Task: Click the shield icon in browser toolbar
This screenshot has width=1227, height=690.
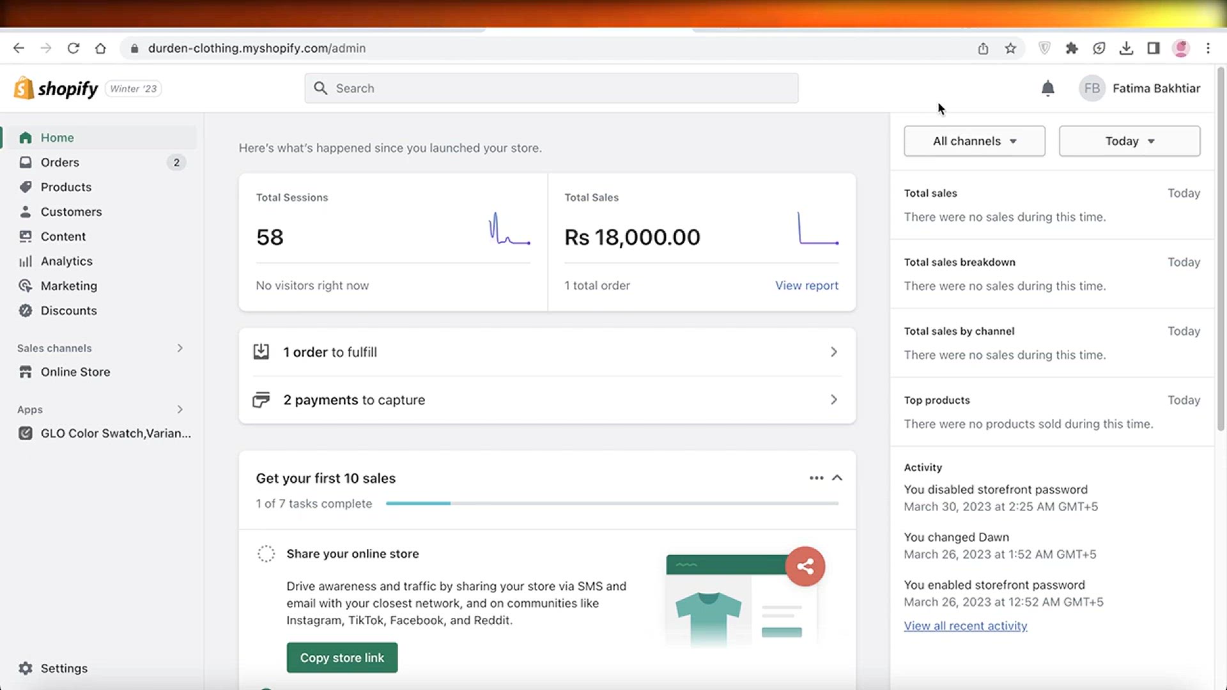Action: [1044, 48]
